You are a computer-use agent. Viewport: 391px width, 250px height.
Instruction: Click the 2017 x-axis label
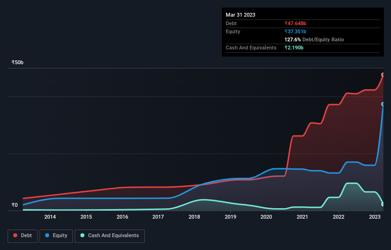point(158,217)
